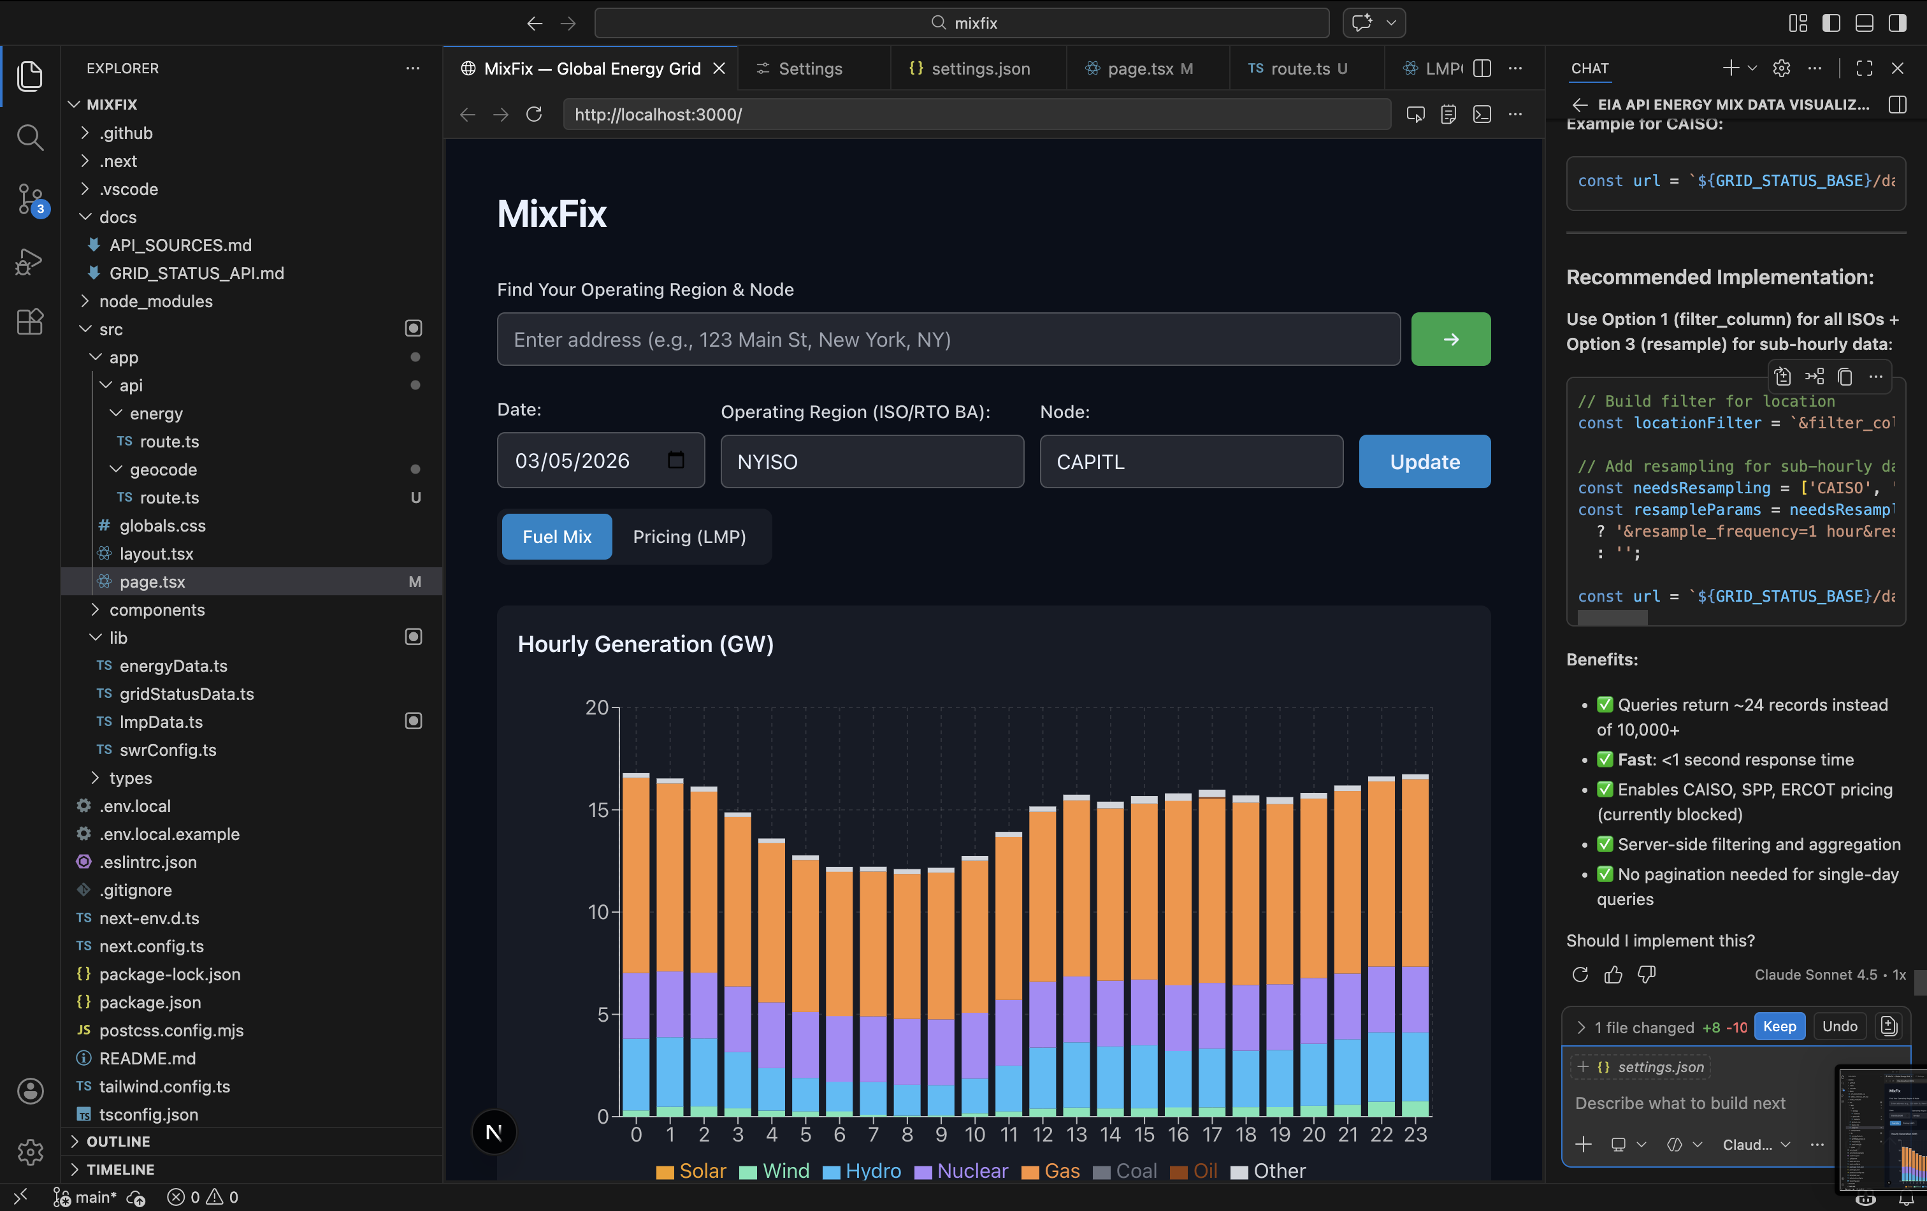Click the green arrow address search button
The image size is (1927, 1211).
coord(1450,339)
